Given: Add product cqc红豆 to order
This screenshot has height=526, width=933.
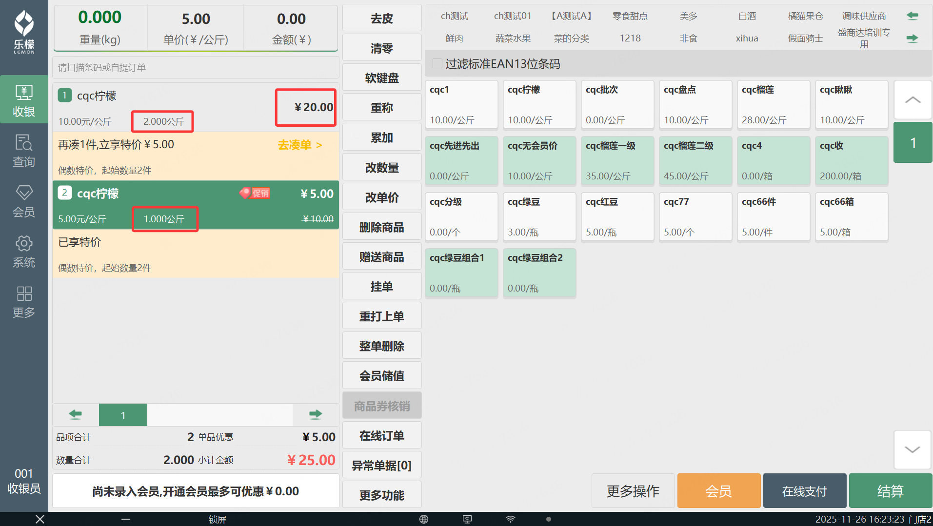Looking at the screenshot, I should 617,217.
